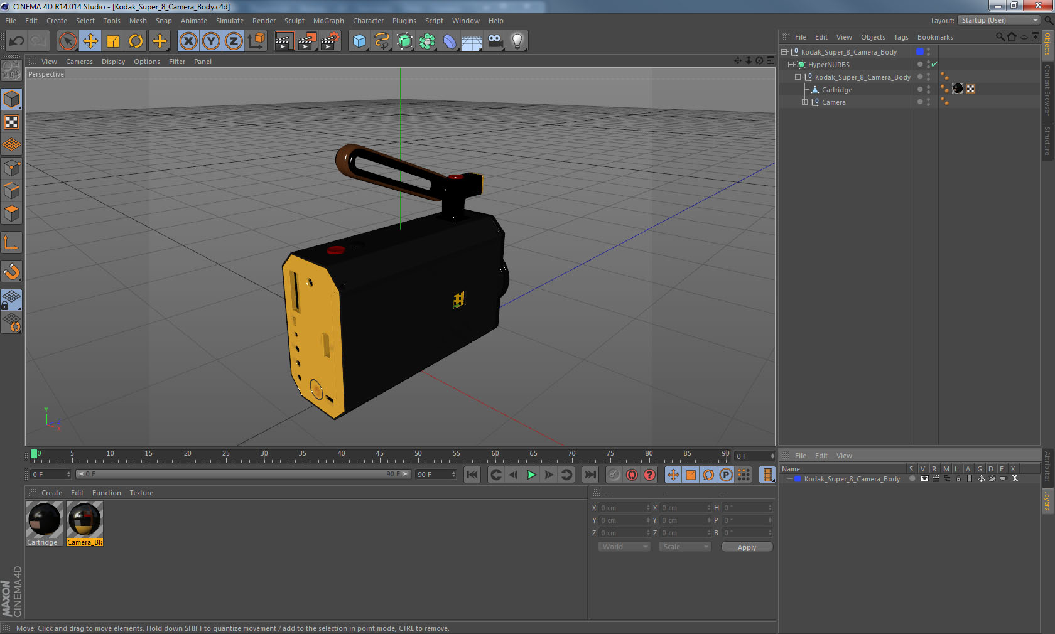Switch to Points mode

[x=11, y=168]
